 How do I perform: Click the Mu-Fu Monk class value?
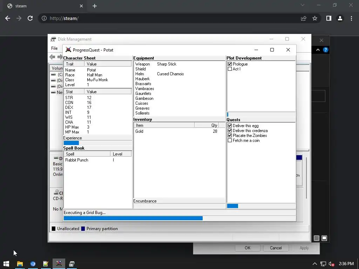(x=97, y=80)
